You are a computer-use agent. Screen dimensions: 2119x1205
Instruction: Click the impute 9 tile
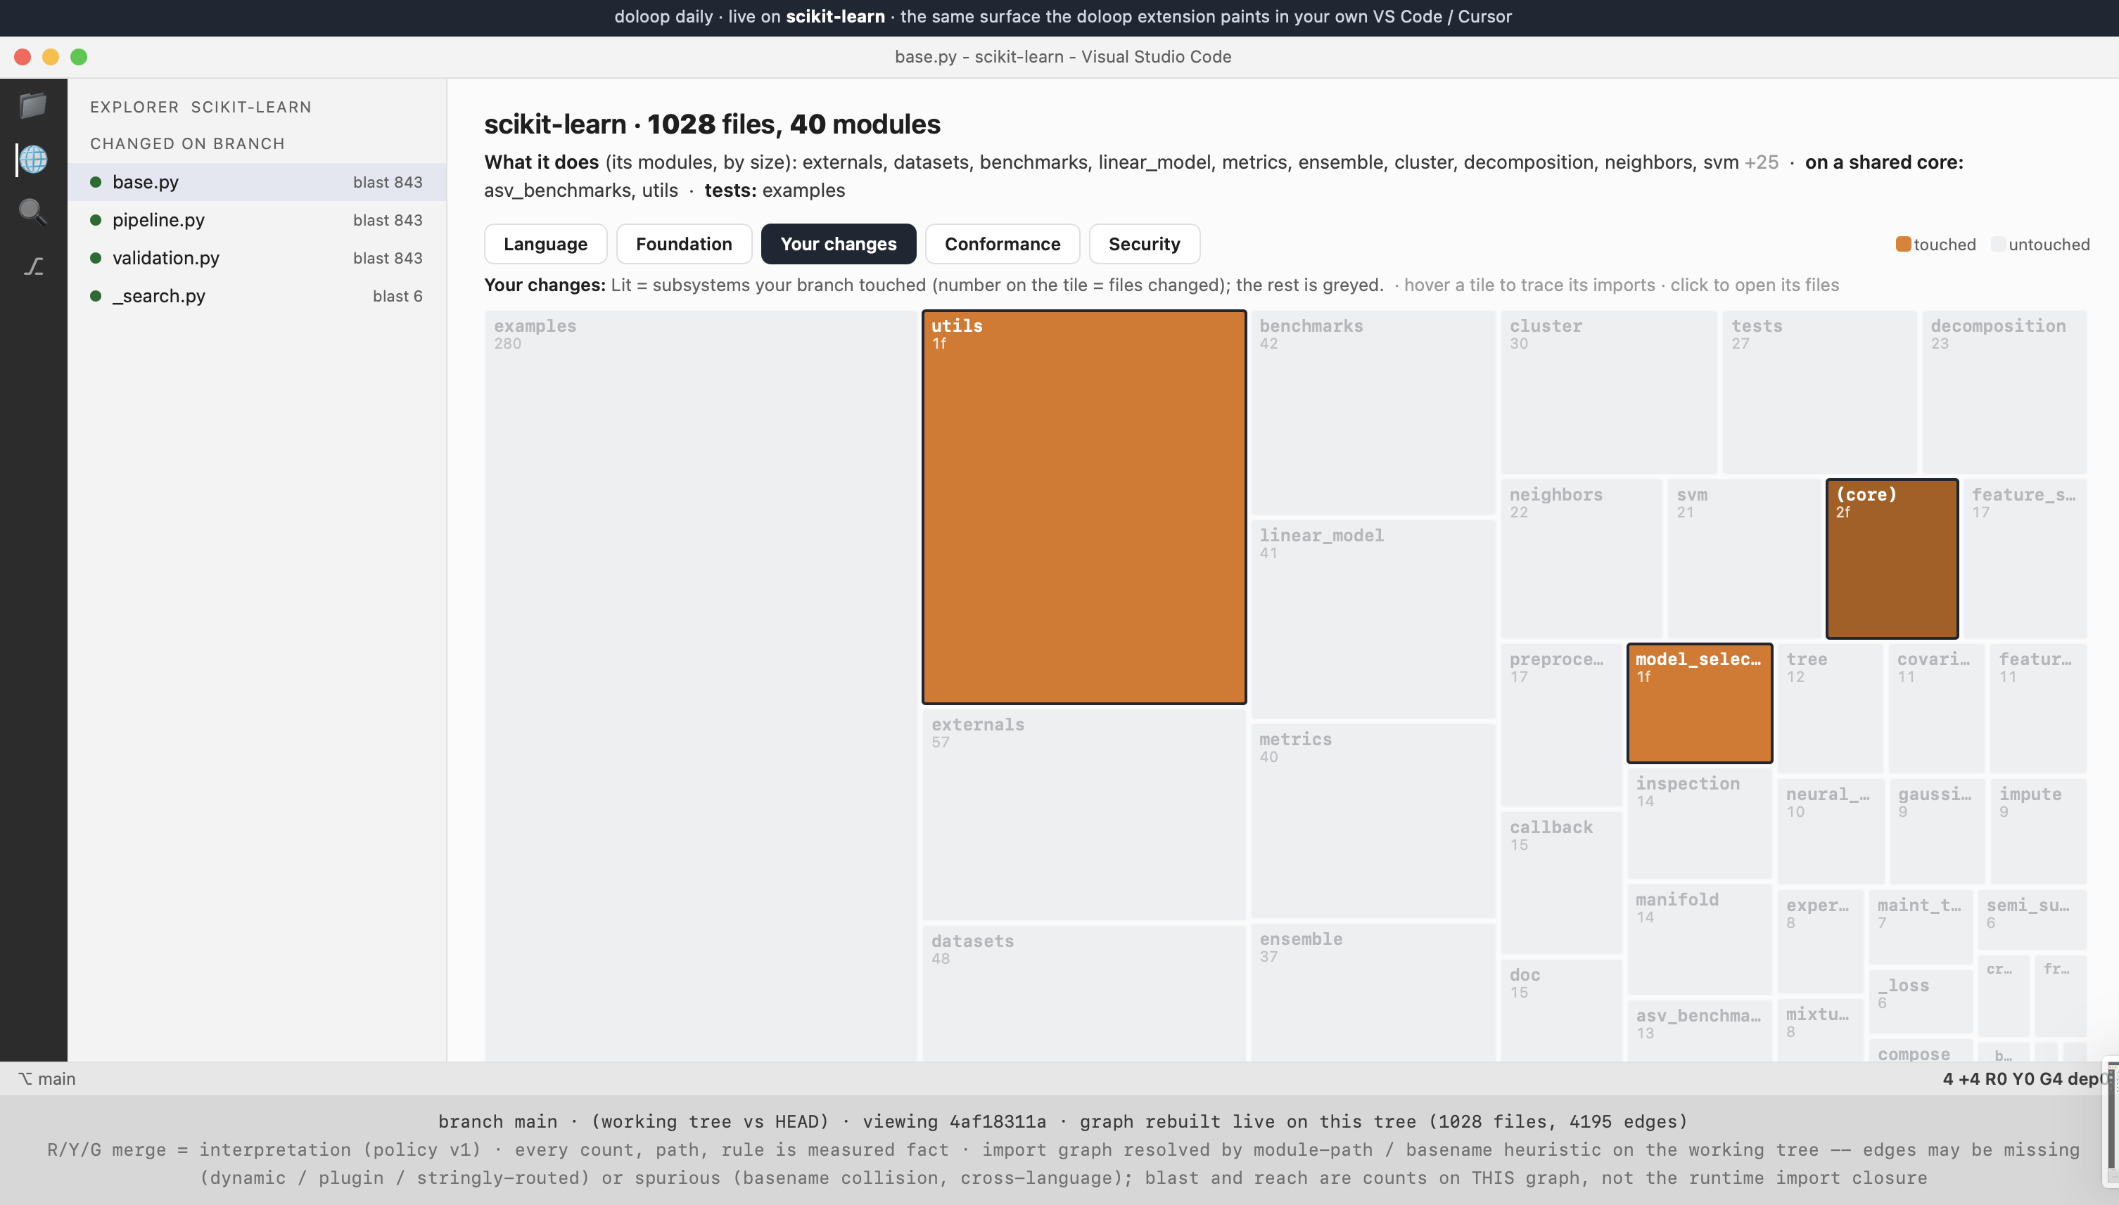click(2038, 832)
